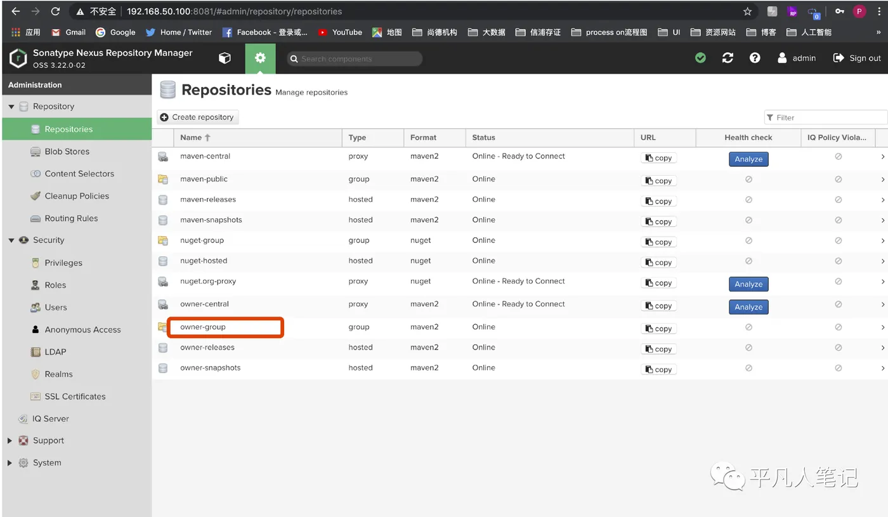Refresh the view with the refresh icon

[728, 58]
